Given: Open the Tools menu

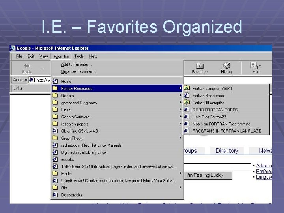Looking at the screenshot, I should pyautogui.click(x=79, y=56).
